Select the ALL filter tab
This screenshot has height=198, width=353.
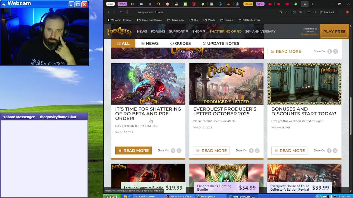click(x=123, y=43)
